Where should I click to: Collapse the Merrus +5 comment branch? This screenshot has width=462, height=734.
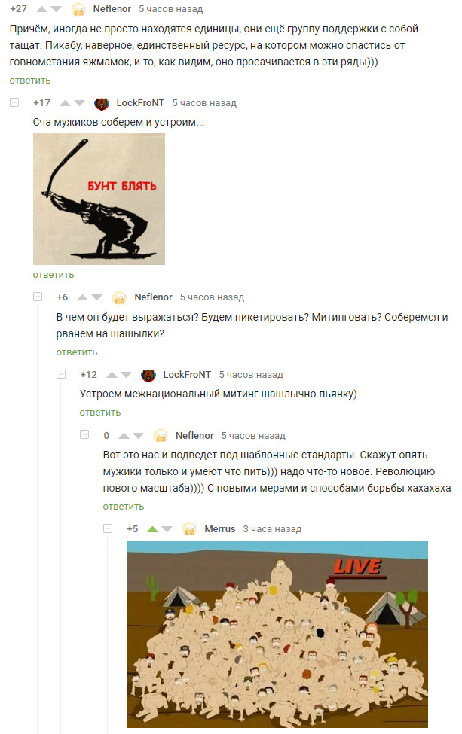tap(108, 528)
